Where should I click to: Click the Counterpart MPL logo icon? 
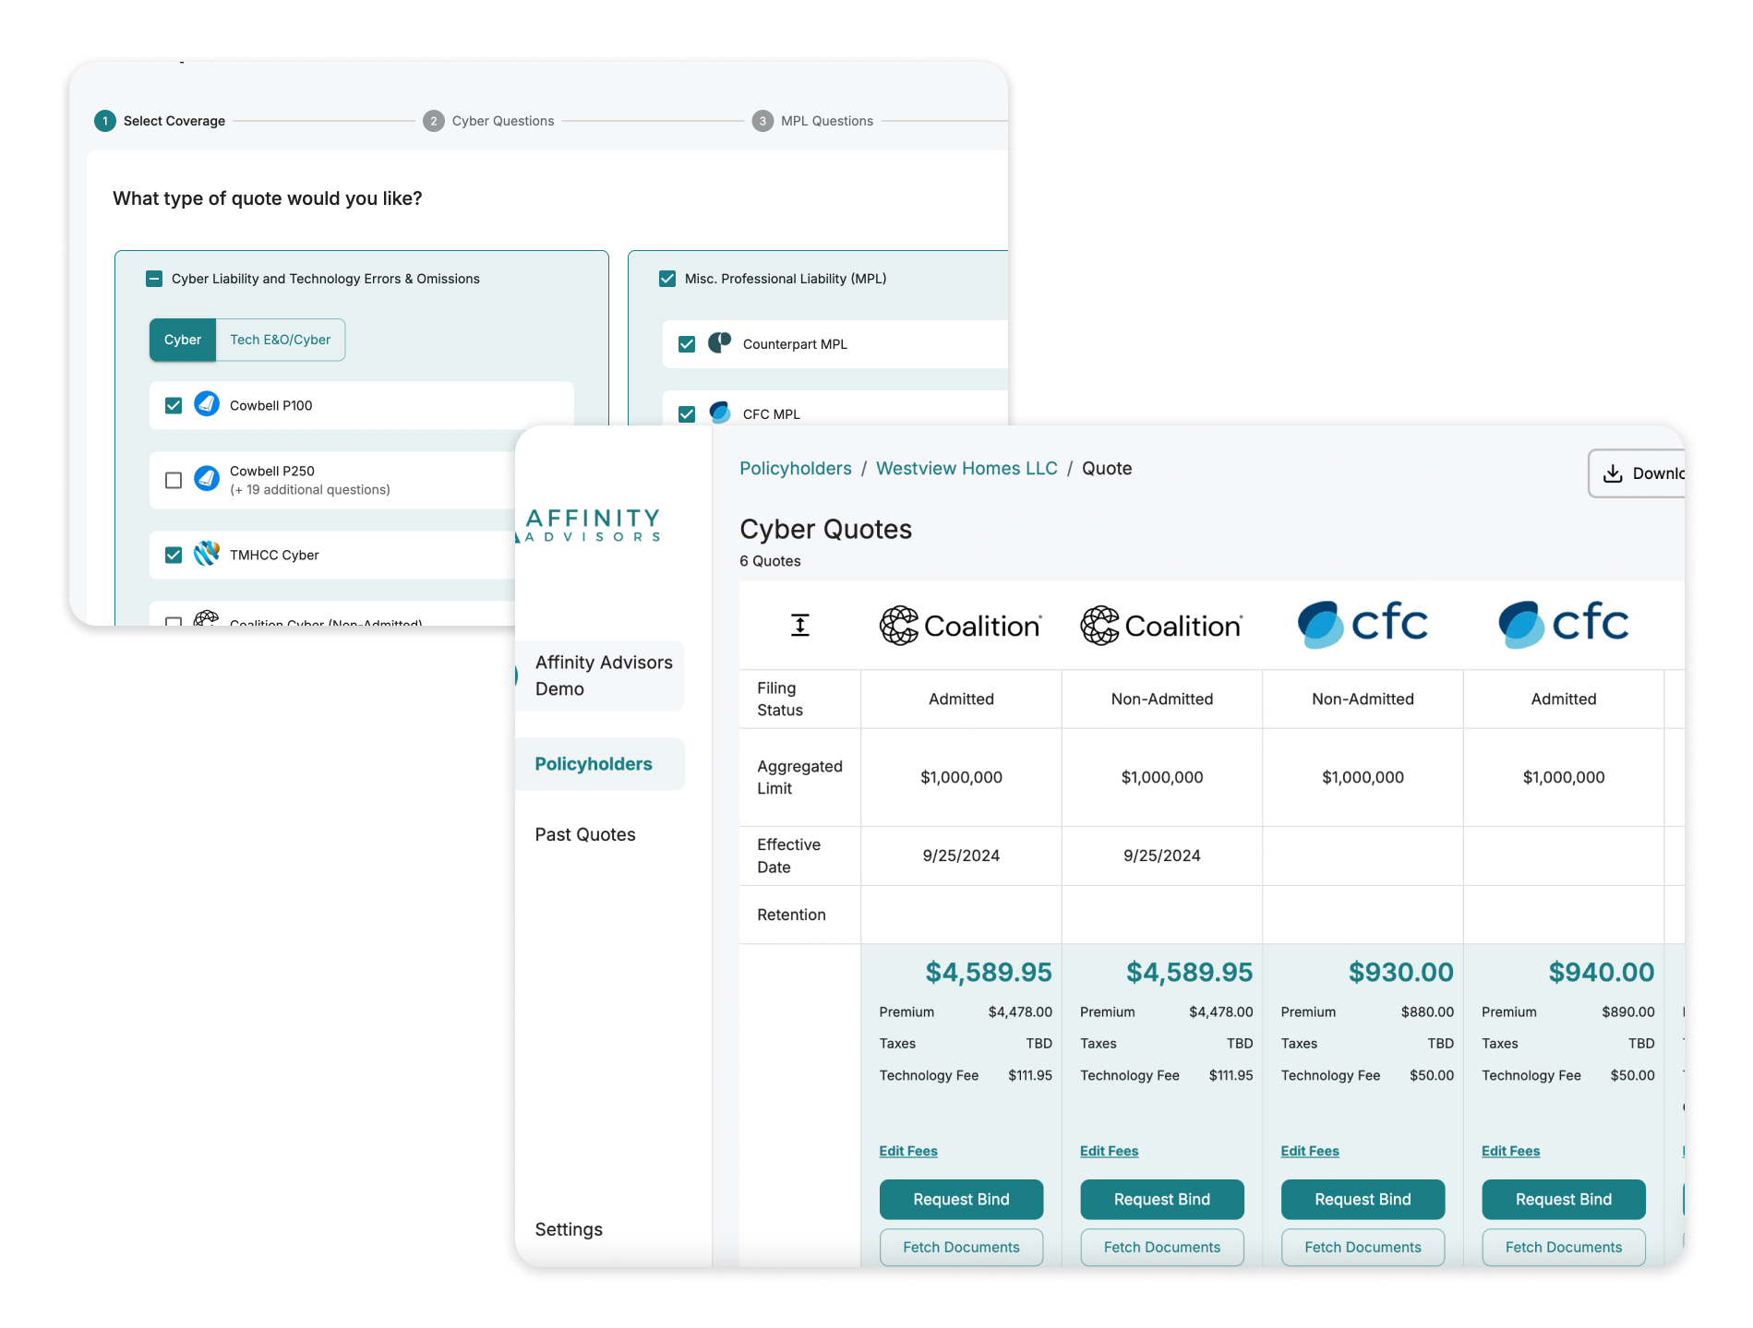720,344
